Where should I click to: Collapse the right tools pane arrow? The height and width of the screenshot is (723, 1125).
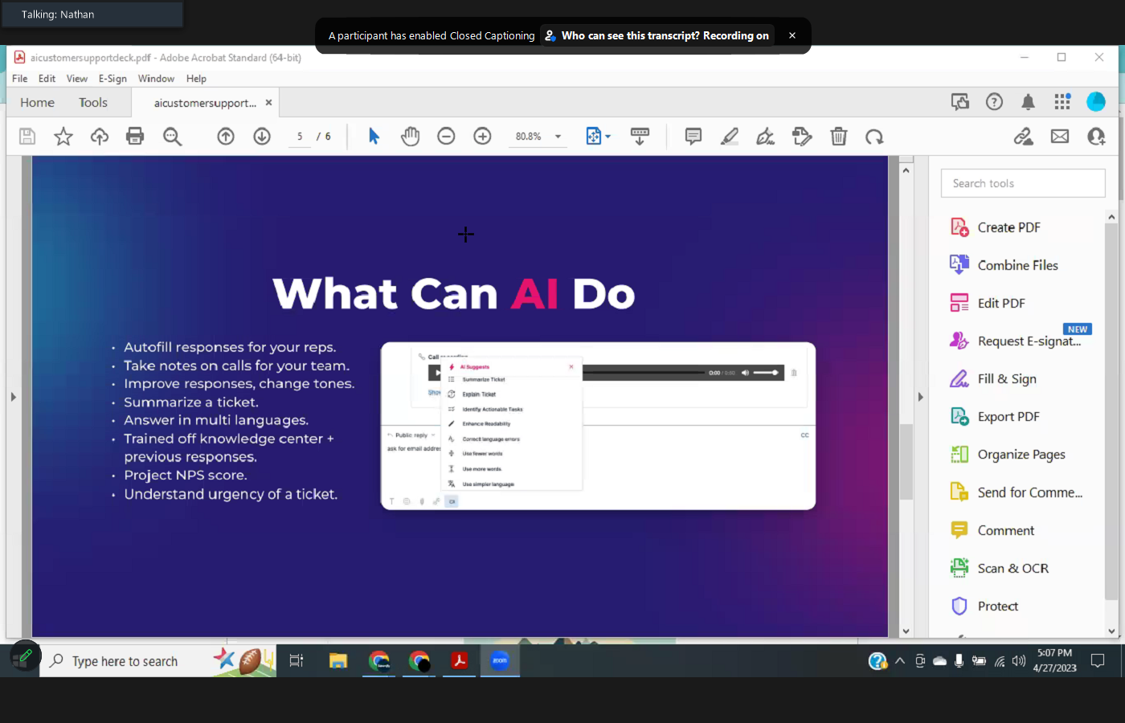point(920,397)
